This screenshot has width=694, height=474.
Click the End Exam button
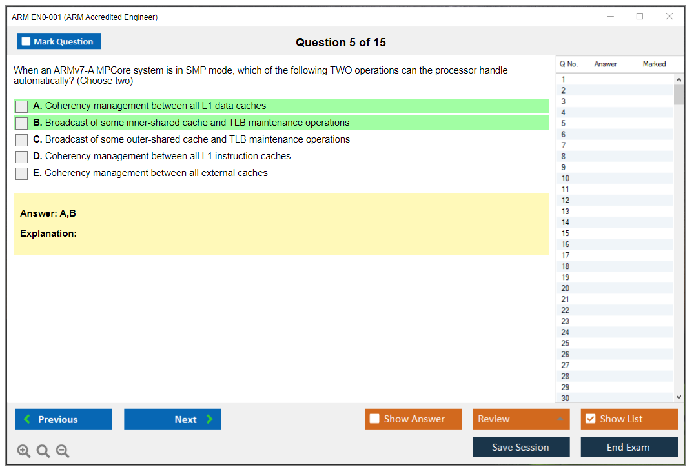[x=629, y=447]
